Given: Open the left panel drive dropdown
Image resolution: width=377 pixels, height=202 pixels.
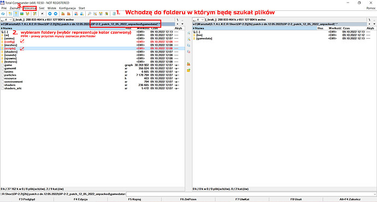Looking at the screenshot, I should pyautogui.click(x=6, y=20).
